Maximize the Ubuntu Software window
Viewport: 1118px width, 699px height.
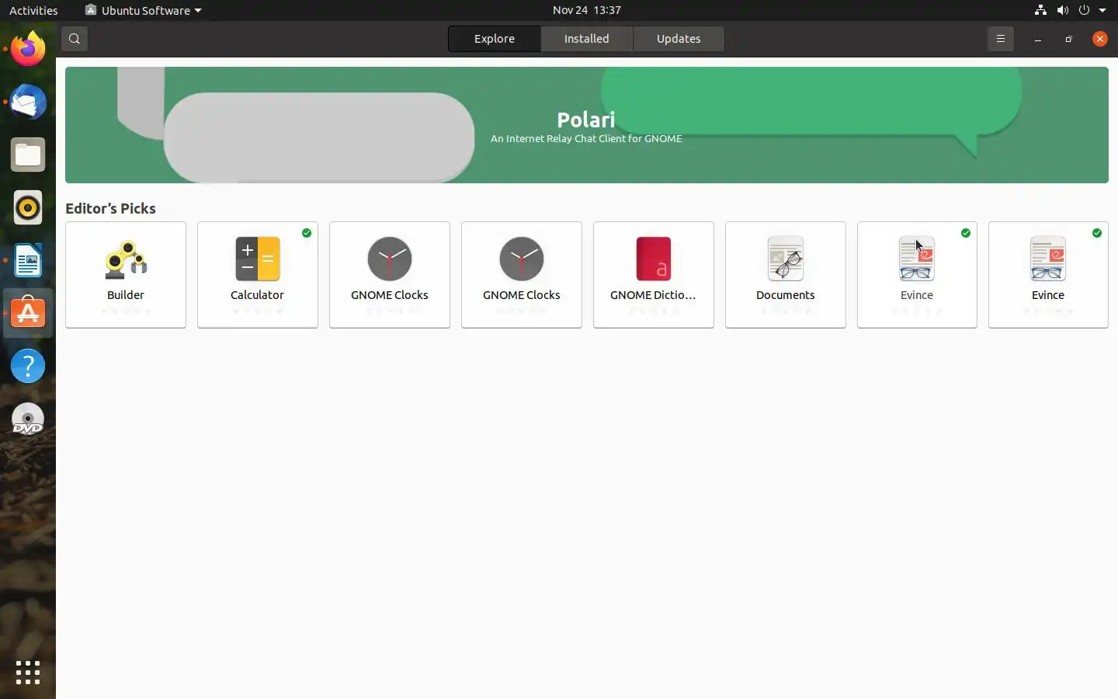point(1069,39)
